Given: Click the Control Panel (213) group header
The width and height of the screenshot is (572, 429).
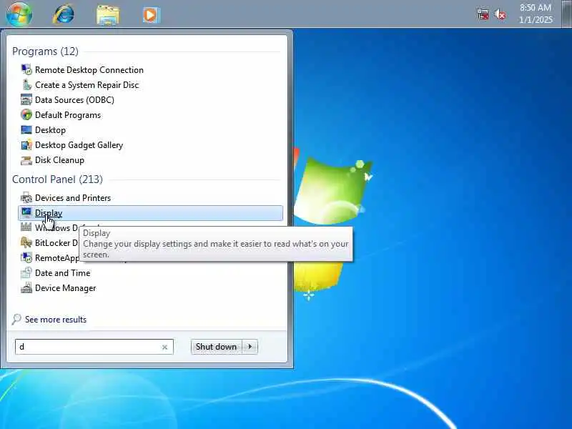Looking at the screenshot, I should coord(57,179).
